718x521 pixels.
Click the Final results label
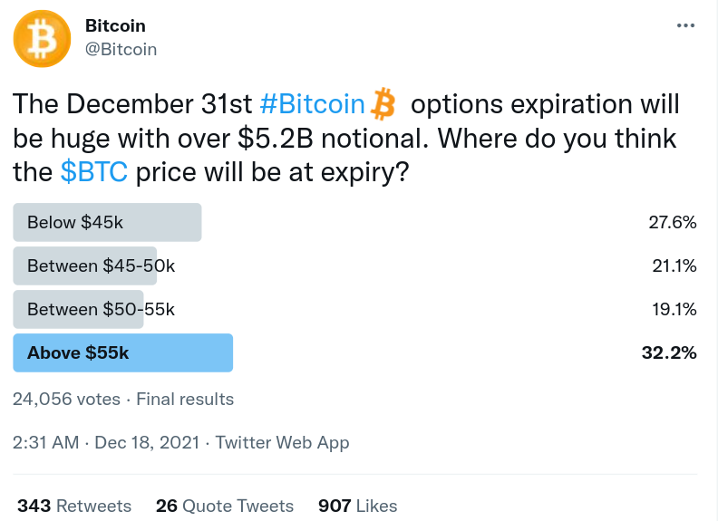point(185,399)
